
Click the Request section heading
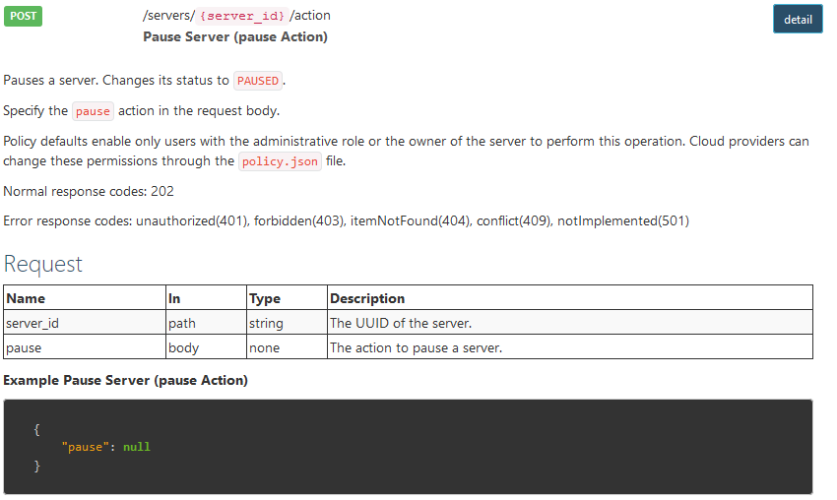coord(42,264)
